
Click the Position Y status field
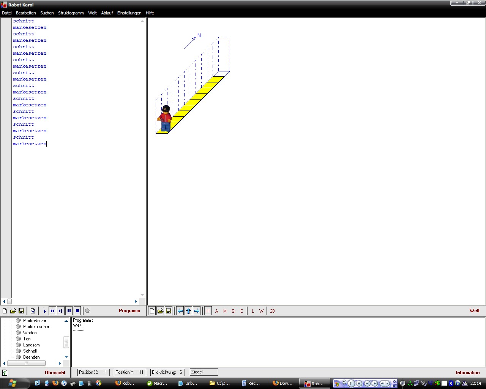[129, 372]
